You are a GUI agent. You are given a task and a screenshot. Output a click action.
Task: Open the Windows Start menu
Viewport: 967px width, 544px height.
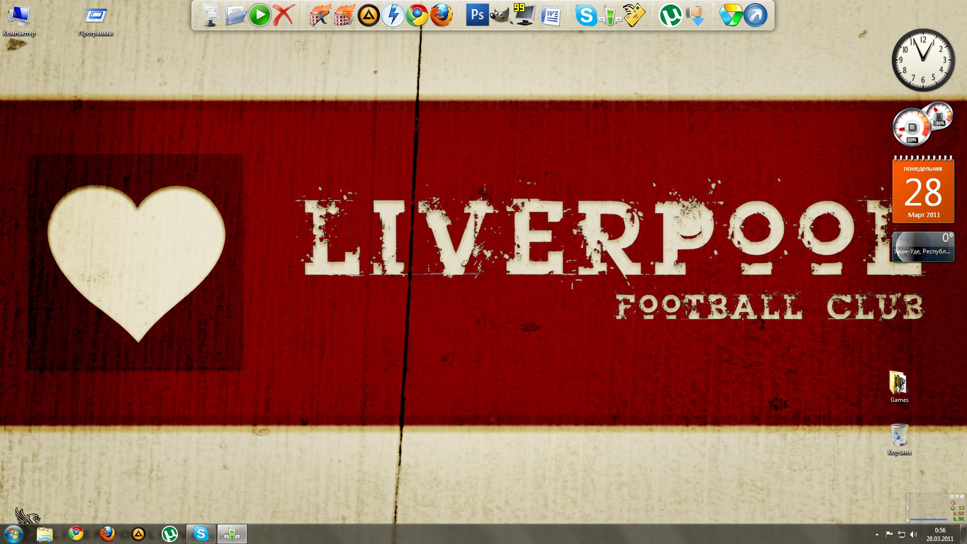[13, 534]
